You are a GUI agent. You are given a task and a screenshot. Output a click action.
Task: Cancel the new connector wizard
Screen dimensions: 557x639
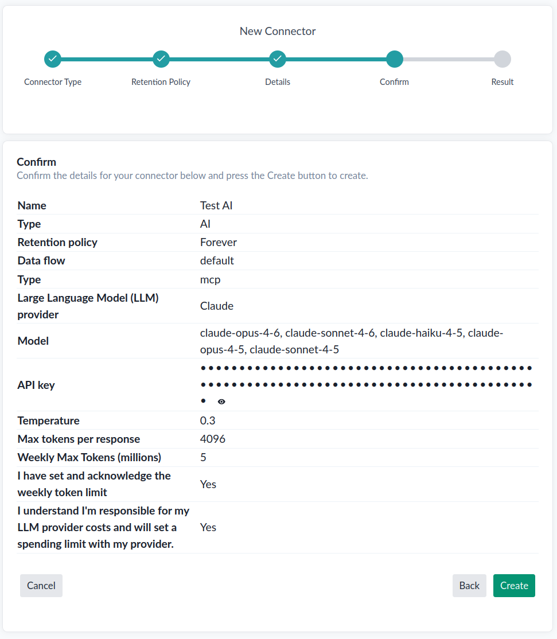(41, 585)
